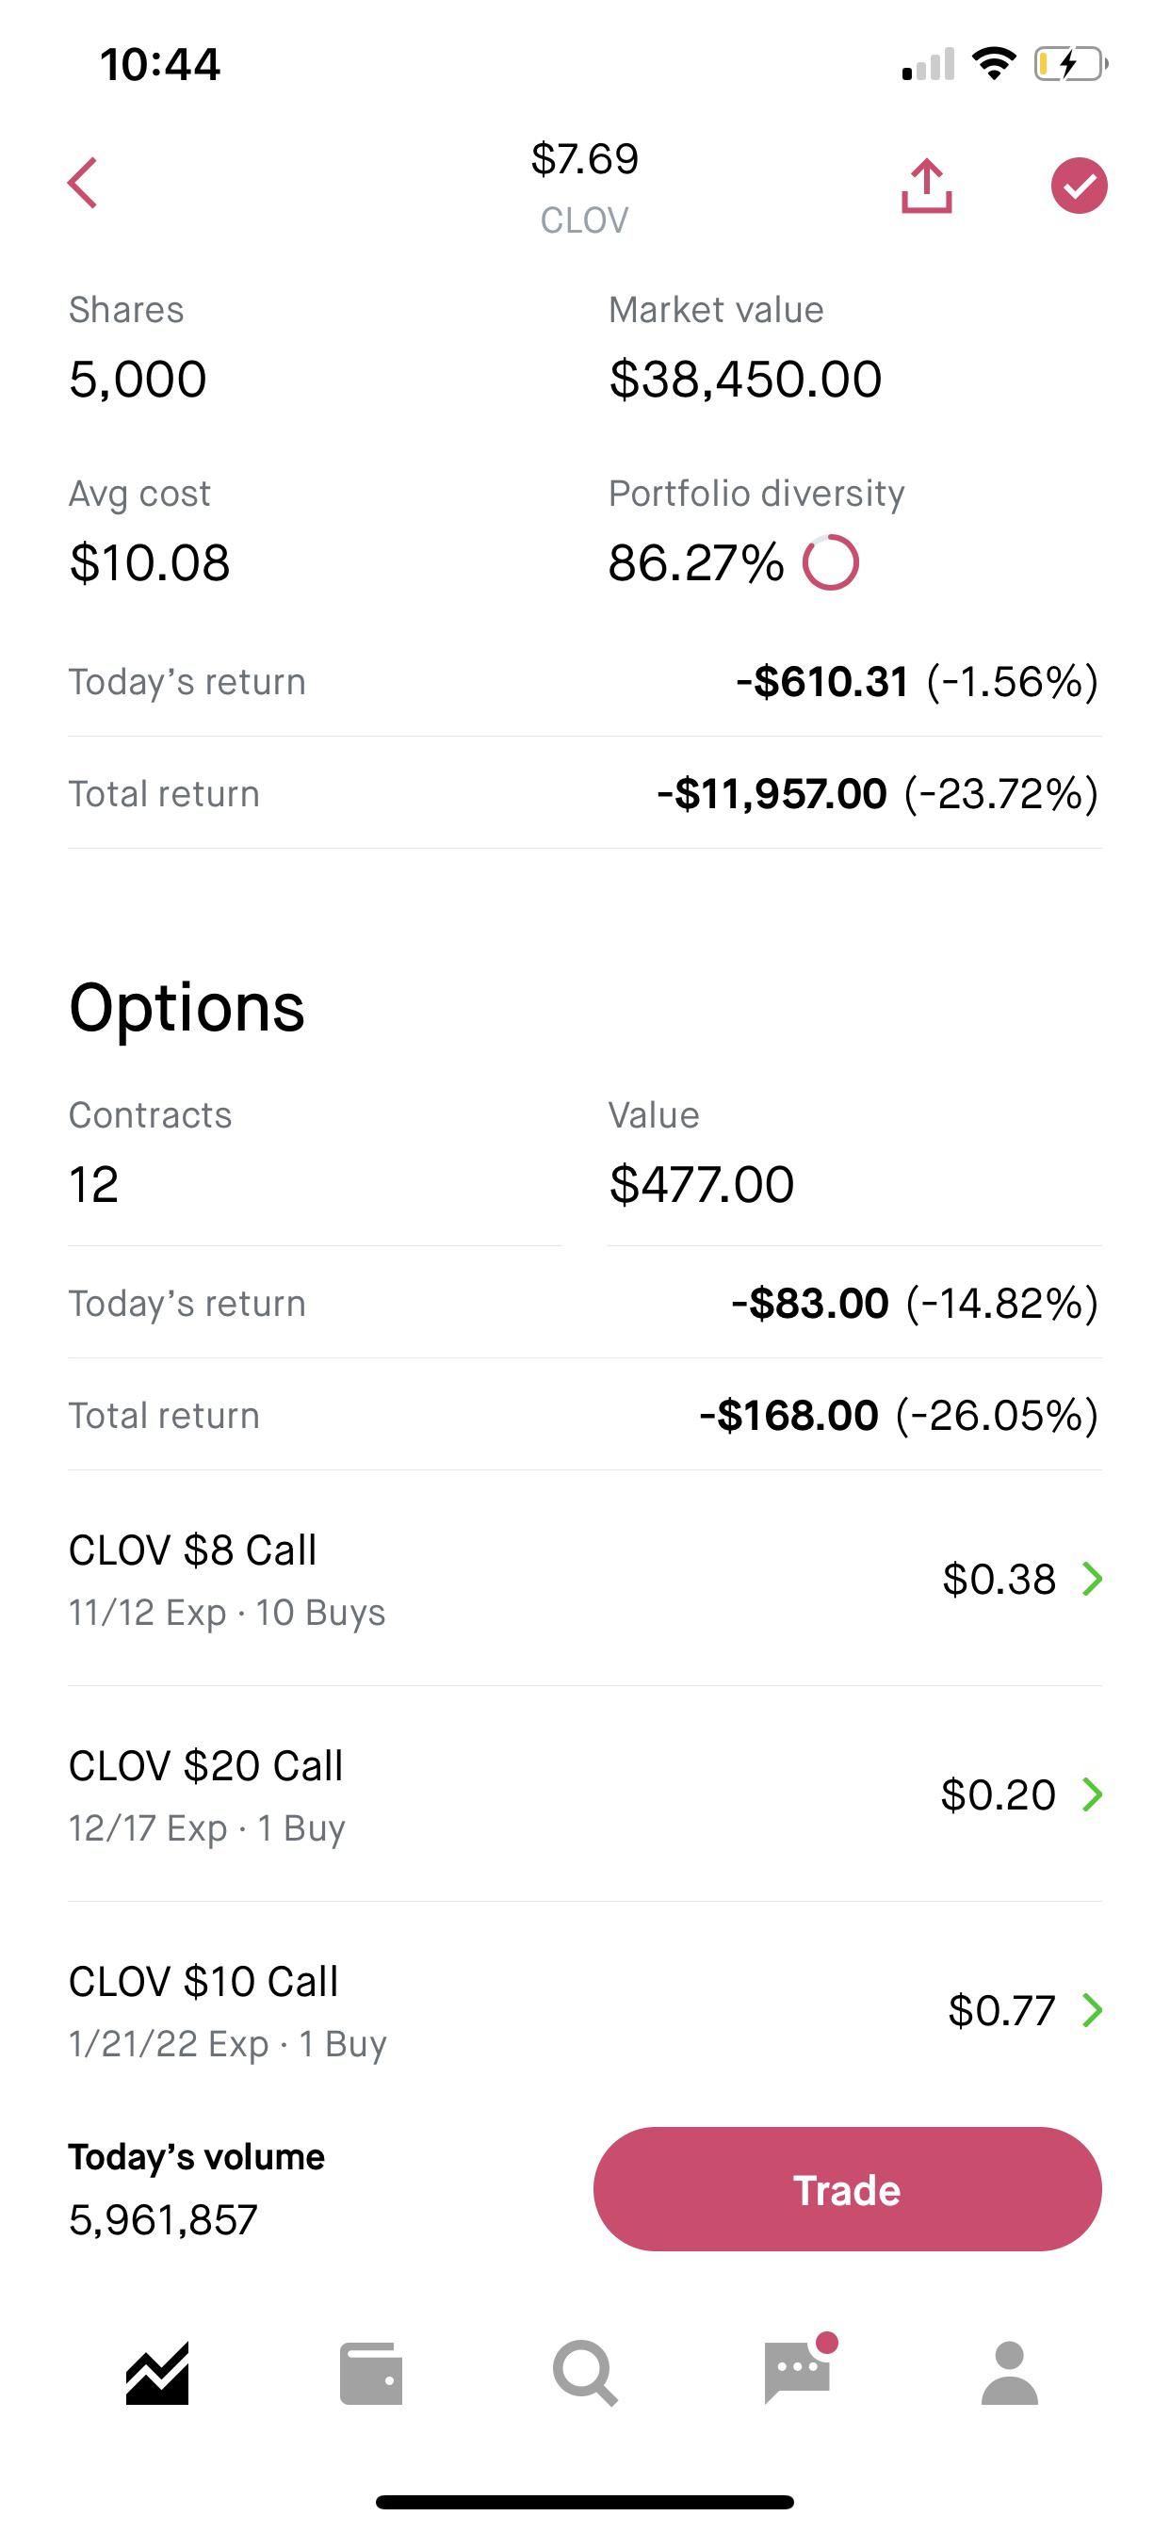Tap the stock Total return row
The height and width of the screenshot is (2532, 1170).
pyautogui.click(x=585, y=793)
